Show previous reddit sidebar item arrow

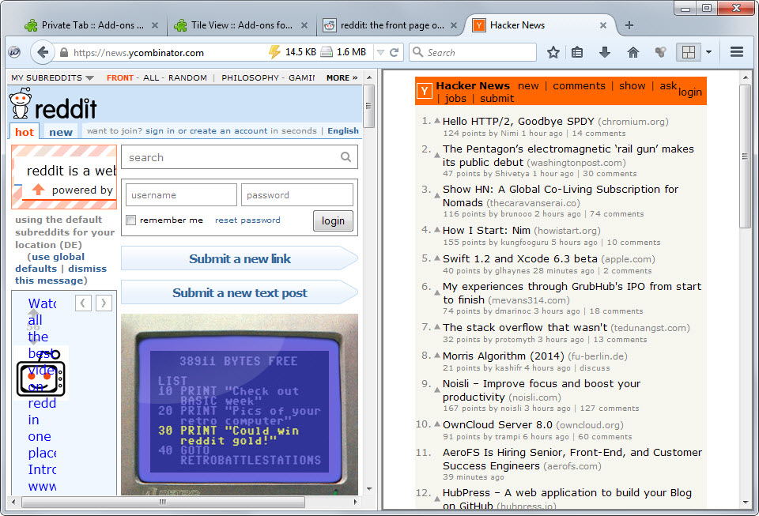point(83,303)
